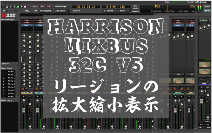Image resolution: width=212 pixels, height=133 pixels.
Task: Jump the playhead to session start
Action: [x=11, y=7]
